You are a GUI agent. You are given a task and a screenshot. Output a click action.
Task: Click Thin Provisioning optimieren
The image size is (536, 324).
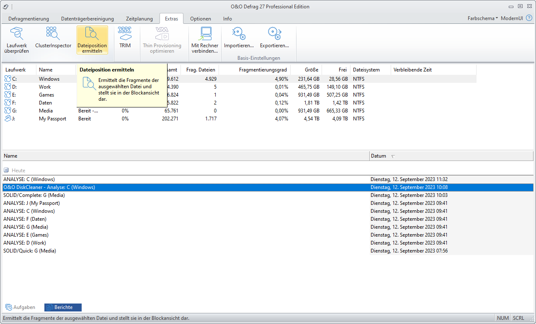[162, 40]
